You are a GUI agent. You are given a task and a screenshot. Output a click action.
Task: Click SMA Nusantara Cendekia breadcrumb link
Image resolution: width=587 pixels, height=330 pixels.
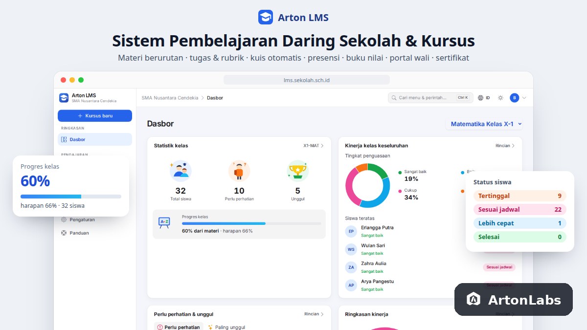[170, 98]
